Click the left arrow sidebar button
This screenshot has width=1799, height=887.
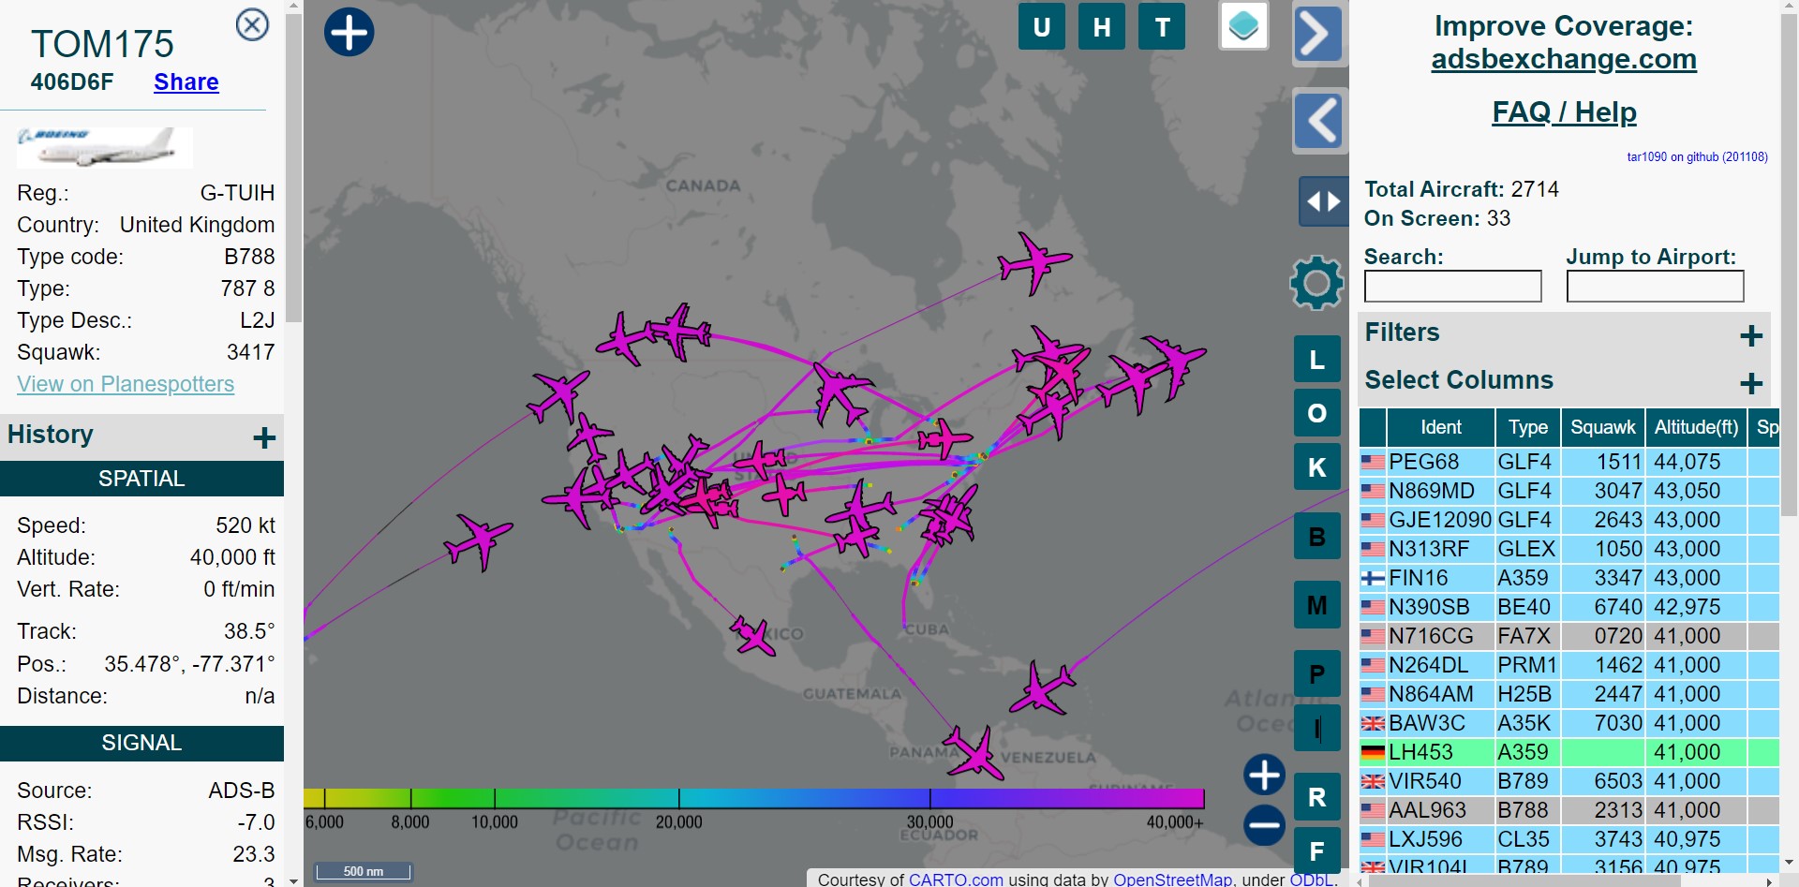point(1320,121)
